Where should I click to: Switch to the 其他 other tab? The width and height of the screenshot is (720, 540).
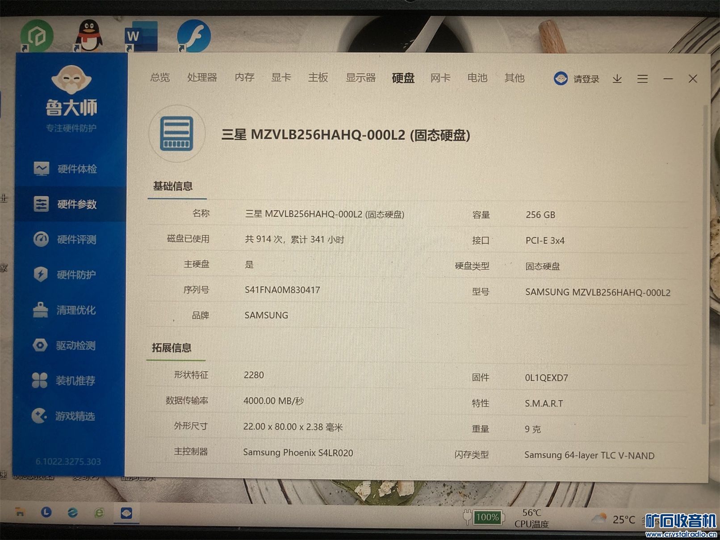pyautogui.click(x=514, y=78)
